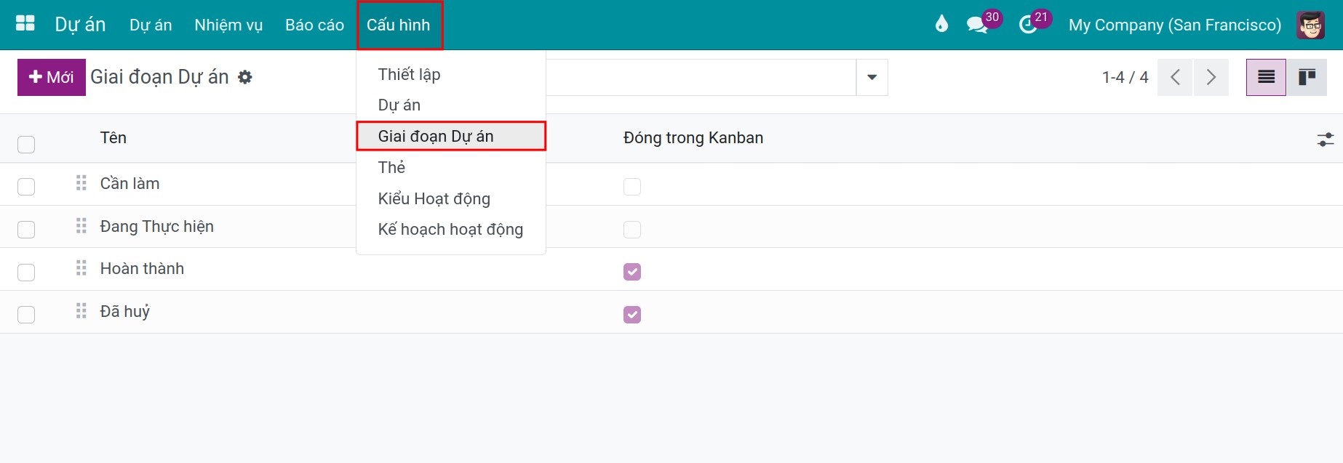Viewport: 1343px width, 463px height.
Task: Go to next page arrow
Action: click(x=1211, y=77)
